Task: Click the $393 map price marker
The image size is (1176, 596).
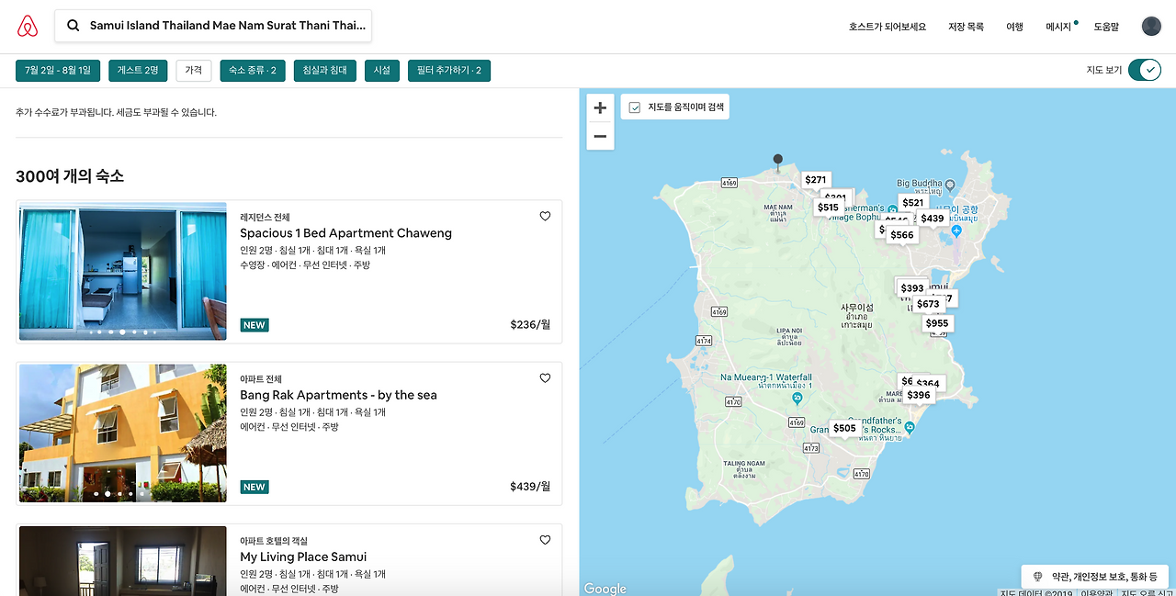Action: pyautogui.click(x=912, y=288)
